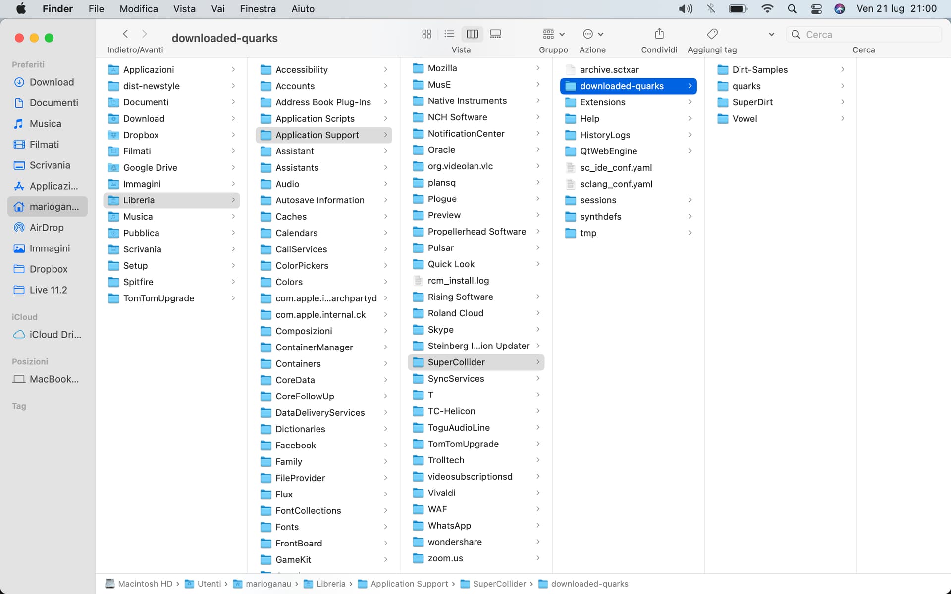951x594 pixels.
Task: Open the Finestra menu
Action: [x=258, y=9]
